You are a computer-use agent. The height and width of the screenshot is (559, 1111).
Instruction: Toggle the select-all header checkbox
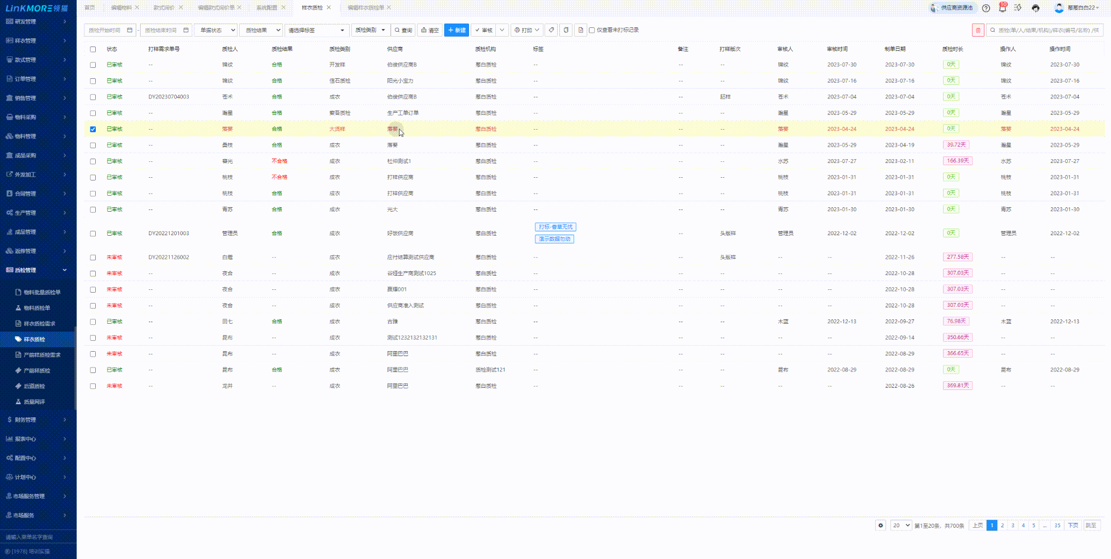coord(93,49)
